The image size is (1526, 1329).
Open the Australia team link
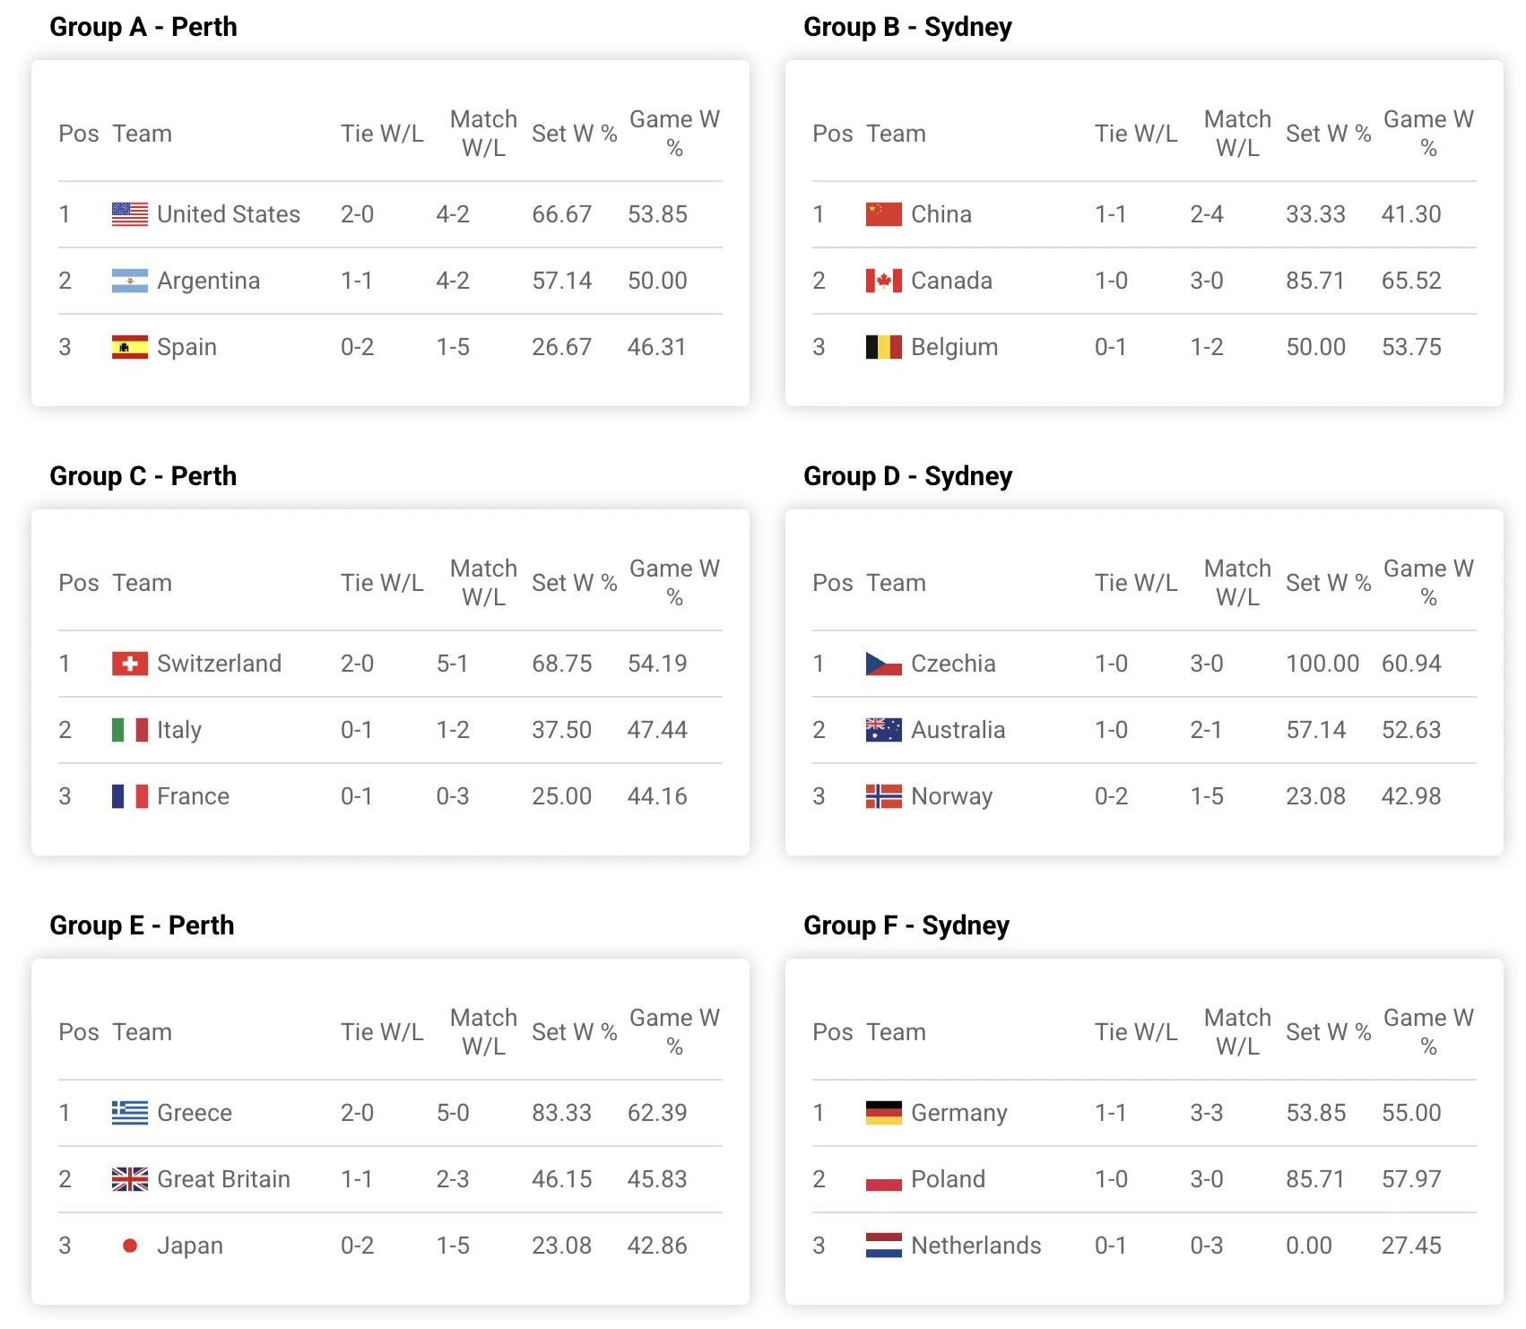(x=958, y=730)
